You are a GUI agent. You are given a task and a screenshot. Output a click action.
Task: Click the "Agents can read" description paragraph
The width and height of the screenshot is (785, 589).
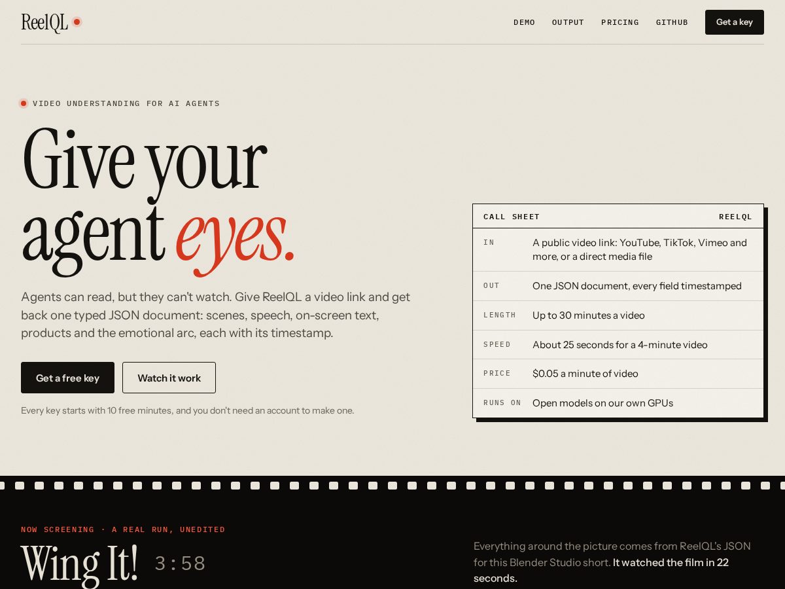click(x=216, y=315)
